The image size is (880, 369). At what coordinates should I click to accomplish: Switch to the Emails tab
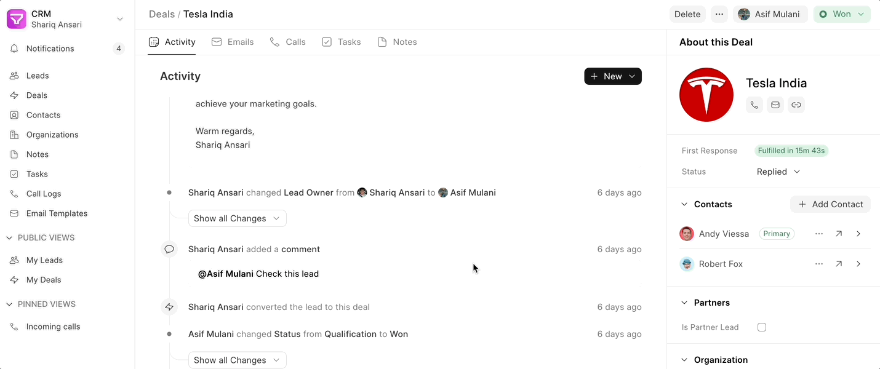coord(233,42)
